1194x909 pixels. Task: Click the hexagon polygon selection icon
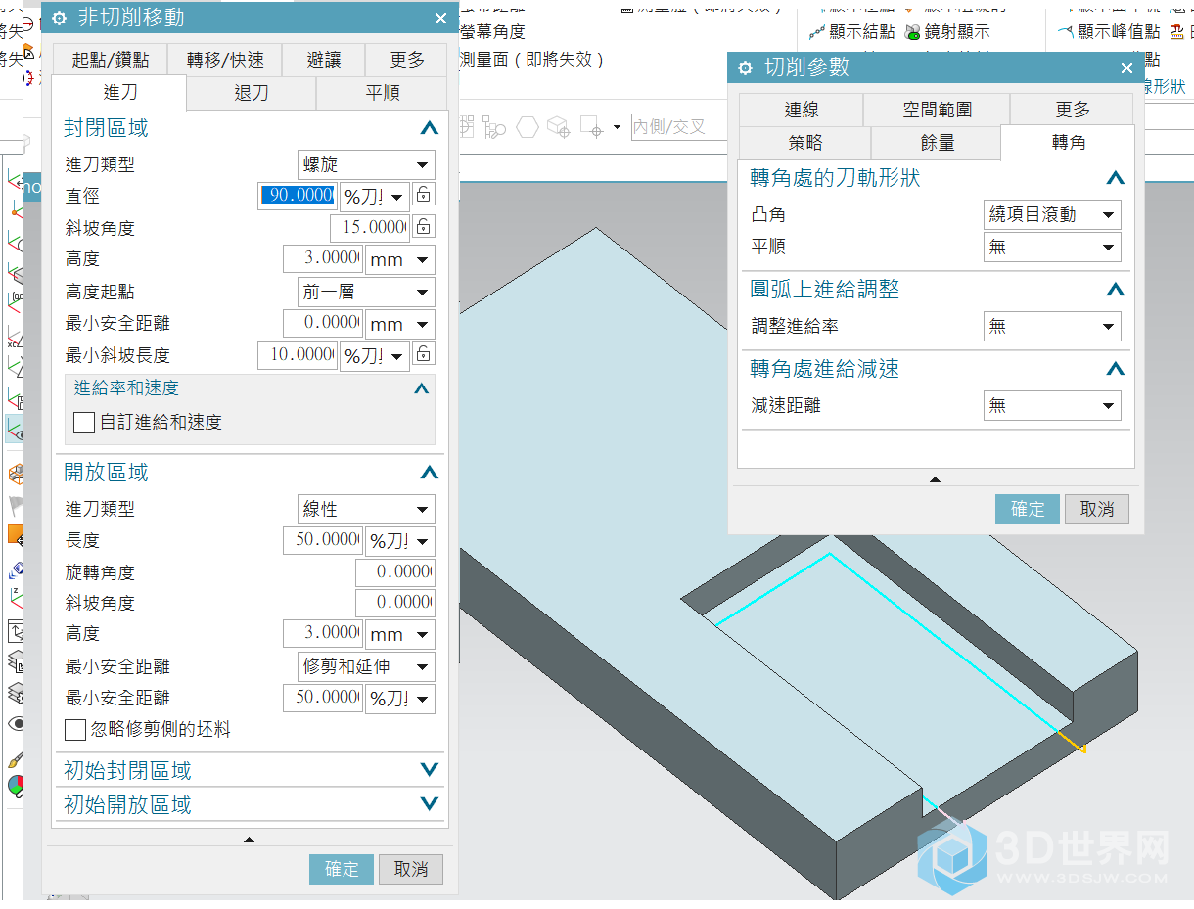tap(528, 127)
